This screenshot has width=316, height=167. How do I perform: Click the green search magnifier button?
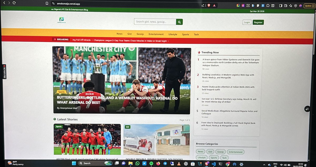pos(179,22)
